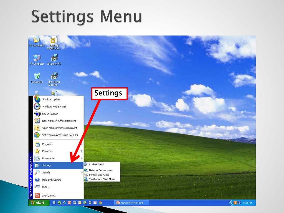Click the 9:24 AM system clock
The image size is (284, 213).
[x=247, y=203]
